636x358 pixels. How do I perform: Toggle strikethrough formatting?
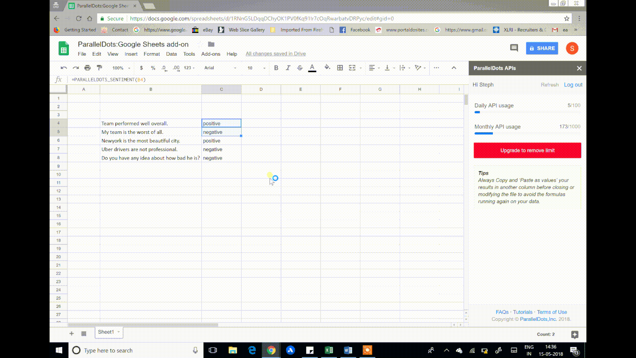[x=300, y=68]
